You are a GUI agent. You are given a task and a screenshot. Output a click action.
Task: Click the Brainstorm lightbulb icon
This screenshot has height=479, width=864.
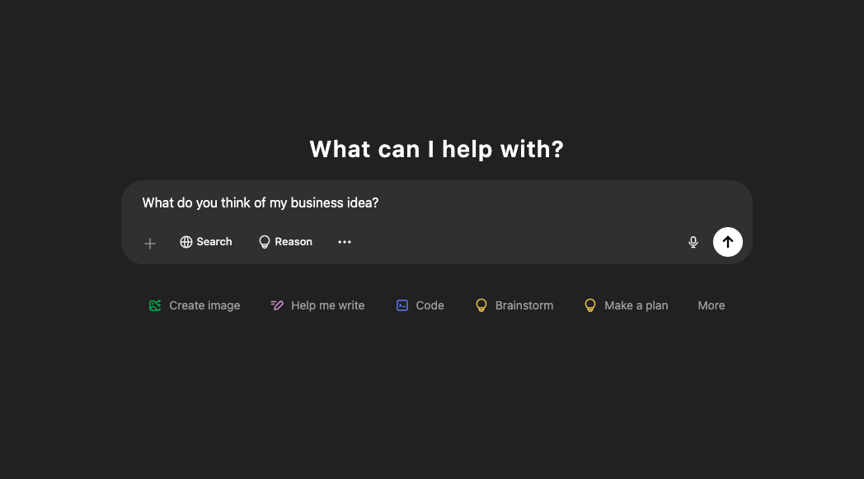coord(481,305)
